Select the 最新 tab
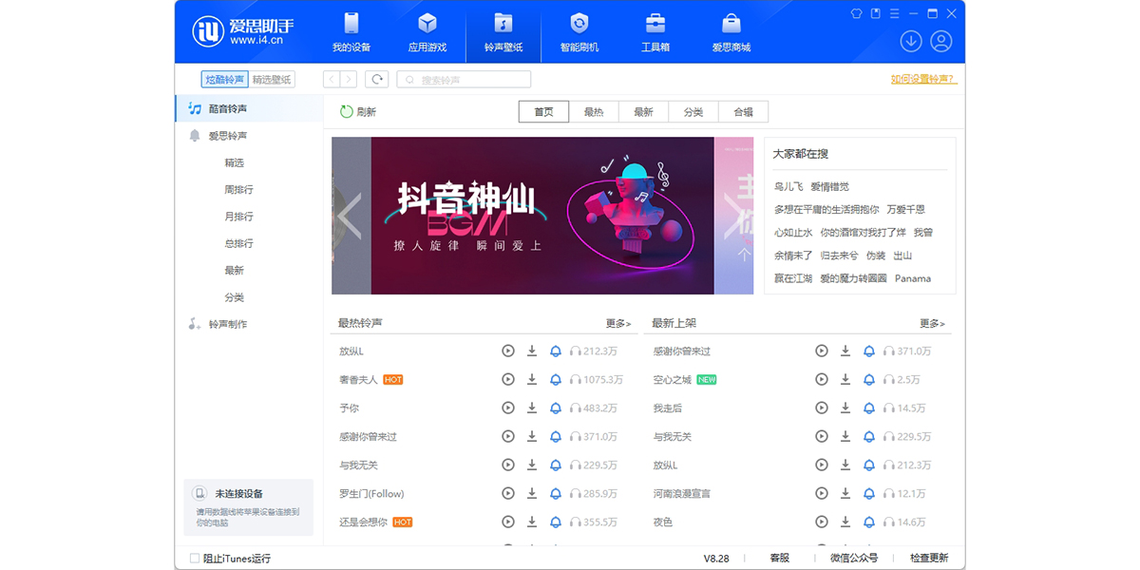 pos(644,112)
